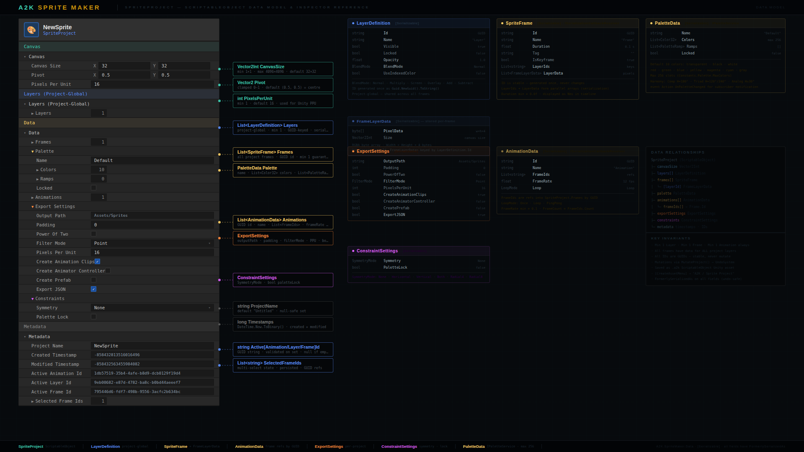The height and width of the screenshot is (452, 804).
Task: Click the NewSprite palette icon
Action: point(31,30)
